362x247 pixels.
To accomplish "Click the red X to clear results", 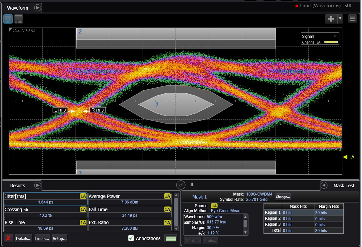I will (9, 238).
